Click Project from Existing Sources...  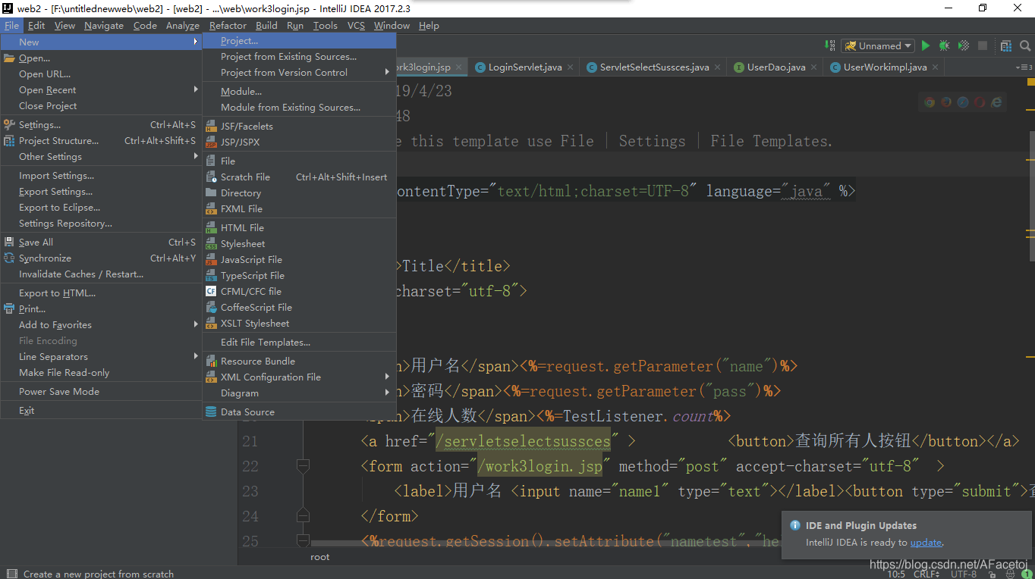300,57
